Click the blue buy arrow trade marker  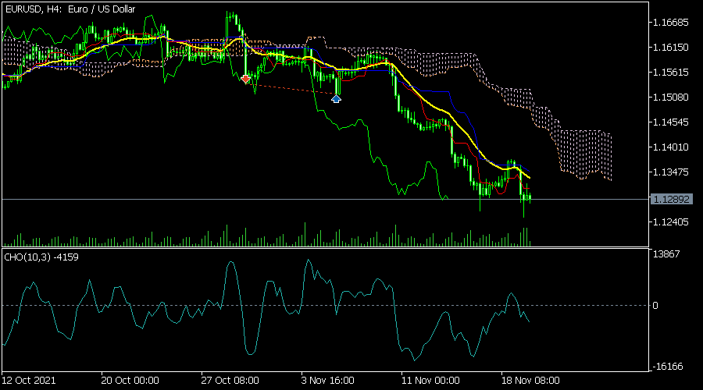pyautogui.click(x=336, y=98)
